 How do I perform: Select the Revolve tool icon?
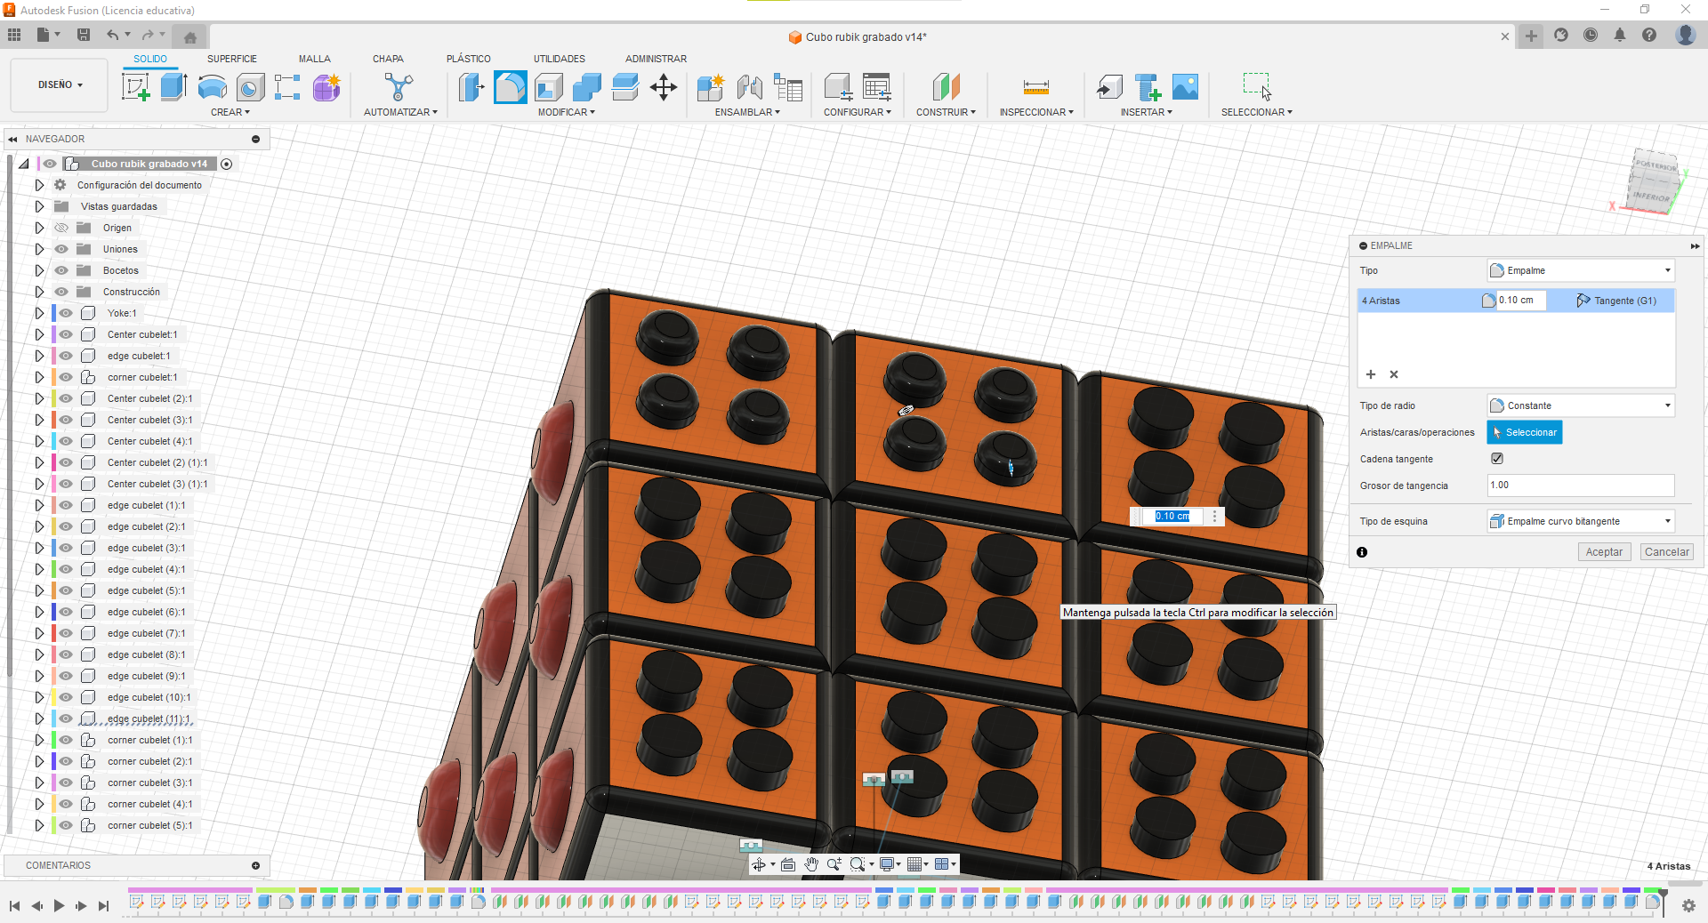[x=212, y=87]
